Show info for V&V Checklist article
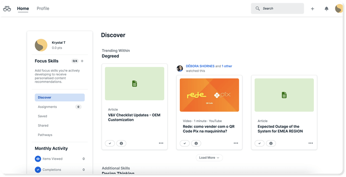The image size is (346, 177). 122,143
